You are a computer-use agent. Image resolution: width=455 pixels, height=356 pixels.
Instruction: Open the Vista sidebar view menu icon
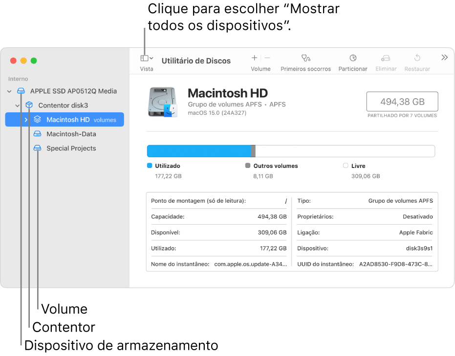coord(144,58)
